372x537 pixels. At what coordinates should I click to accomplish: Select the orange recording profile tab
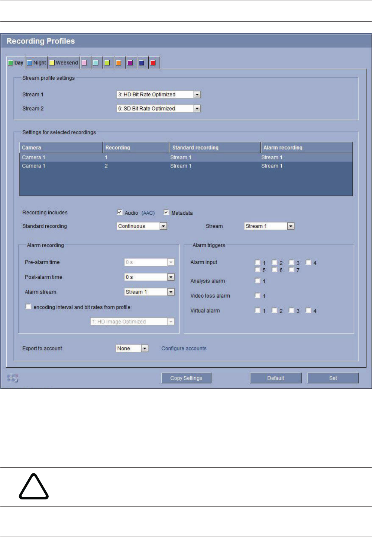[x=119, y=63]
